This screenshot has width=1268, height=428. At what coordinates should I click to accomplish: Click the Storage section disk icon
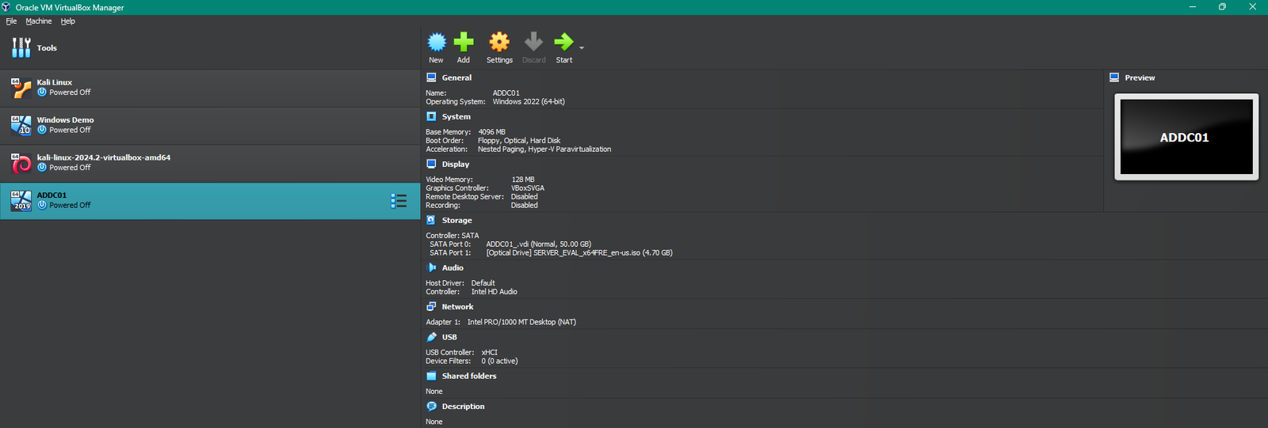[431, 220]
